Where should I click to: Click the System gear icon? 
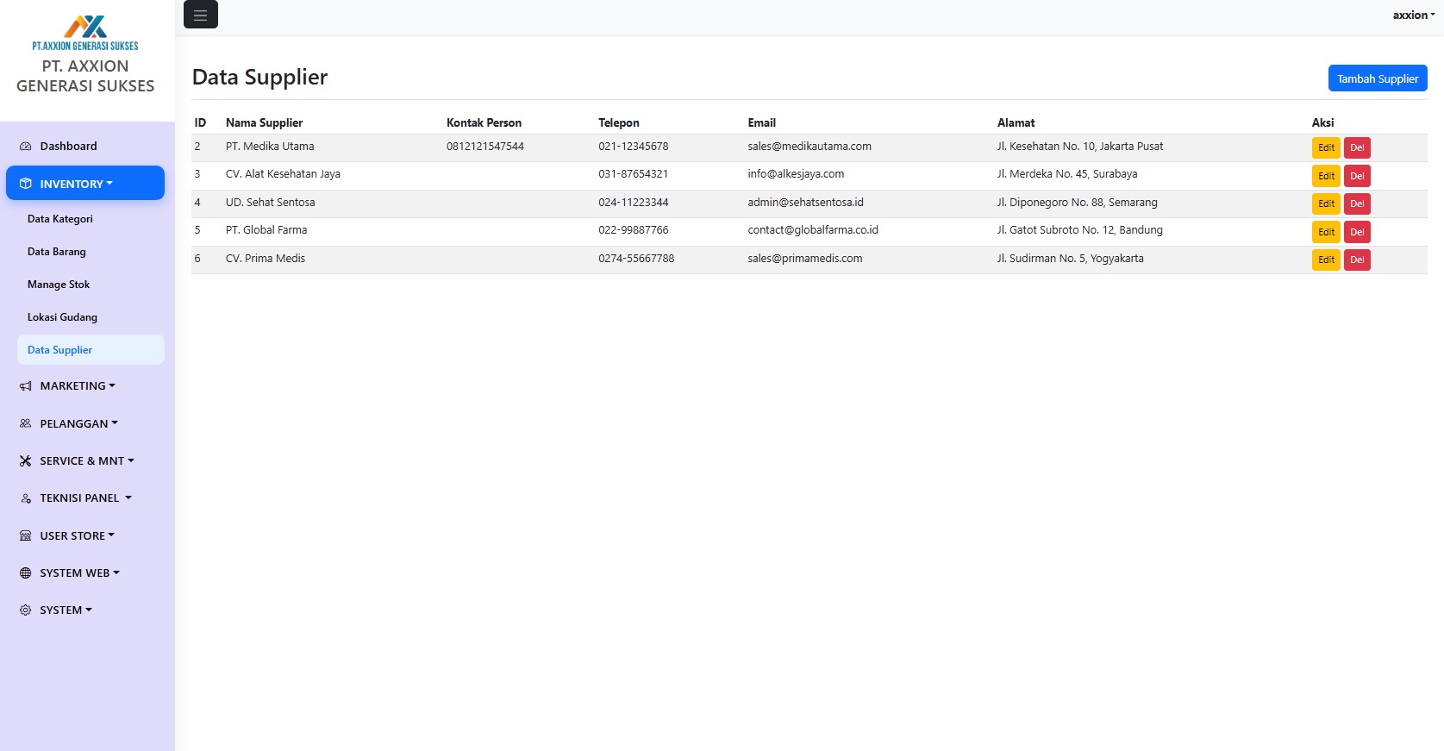(x=26, y=610)
